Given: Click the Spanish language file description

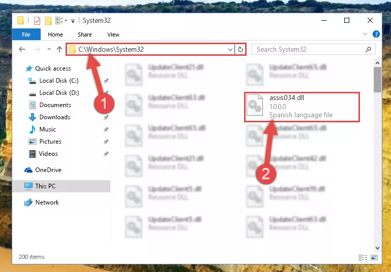Looking at the screenshot, I should pyautogui.click(x=301, y=115).
